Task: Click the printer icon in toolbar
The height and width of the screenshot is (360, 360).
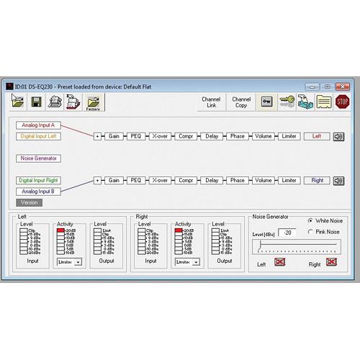Action: click(55, 102)
